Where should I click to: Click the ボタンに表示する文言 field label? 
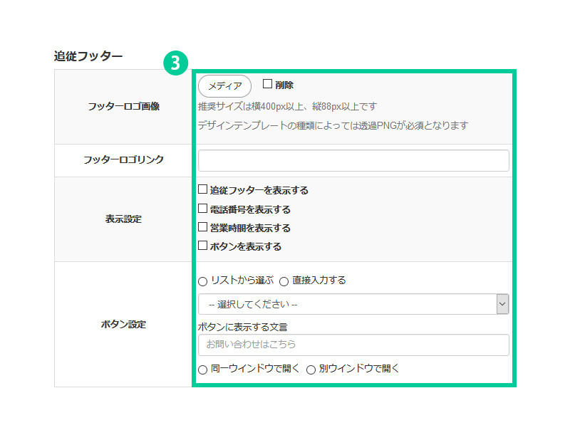click(247, 327)
